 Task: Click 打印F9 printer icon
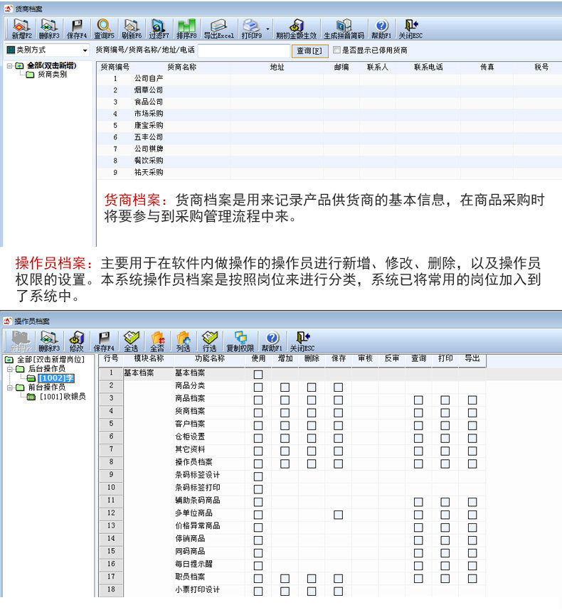pyautogui.click(x=251, y=29)
